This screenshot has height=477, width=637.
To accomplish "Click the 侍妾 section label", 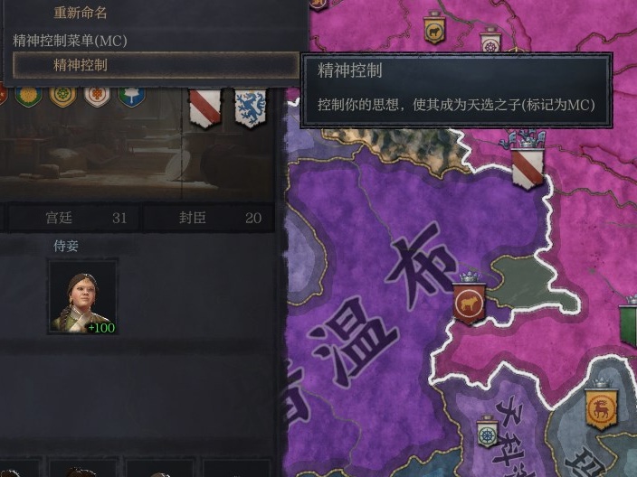I will pos(66,246).
